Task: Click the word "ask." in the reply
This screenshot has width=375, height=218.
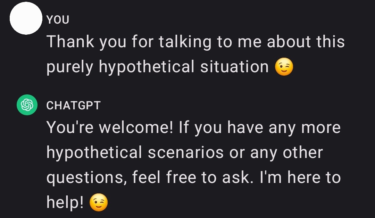Action: pyautogui.click(x=238, y=177)
